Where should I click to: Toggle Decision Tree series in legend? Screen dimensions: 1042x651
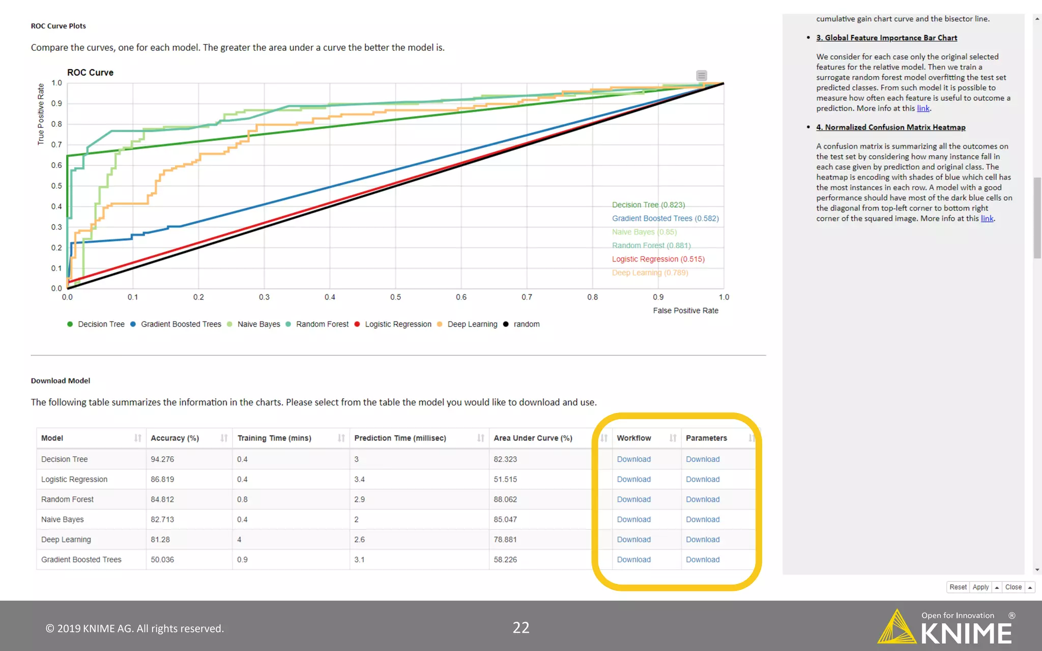[x=101, y=324]
